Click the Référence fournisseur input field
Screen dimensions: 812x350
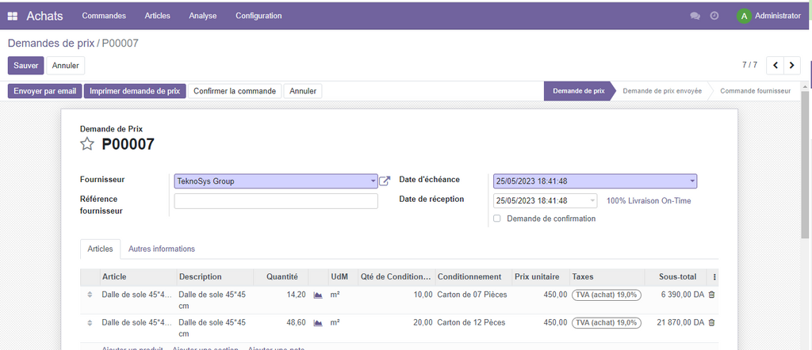276,201
